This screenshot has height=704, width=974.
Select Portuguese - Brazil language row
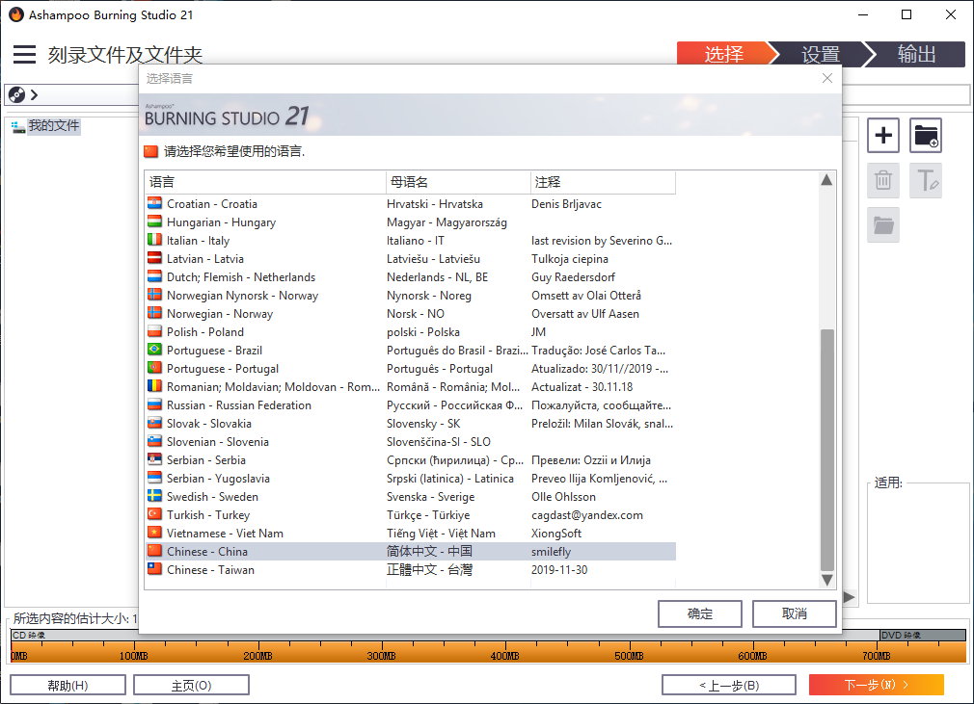[411, 351]
